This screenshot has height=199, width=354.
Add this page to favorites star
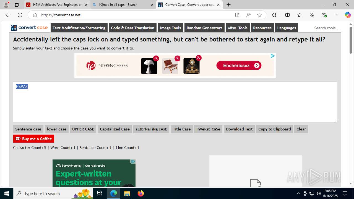[x=259, y=15]
